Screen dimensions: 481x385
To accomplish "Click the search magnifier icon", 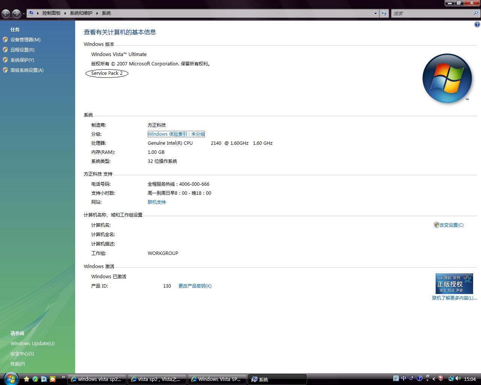I will click(476, 13).
